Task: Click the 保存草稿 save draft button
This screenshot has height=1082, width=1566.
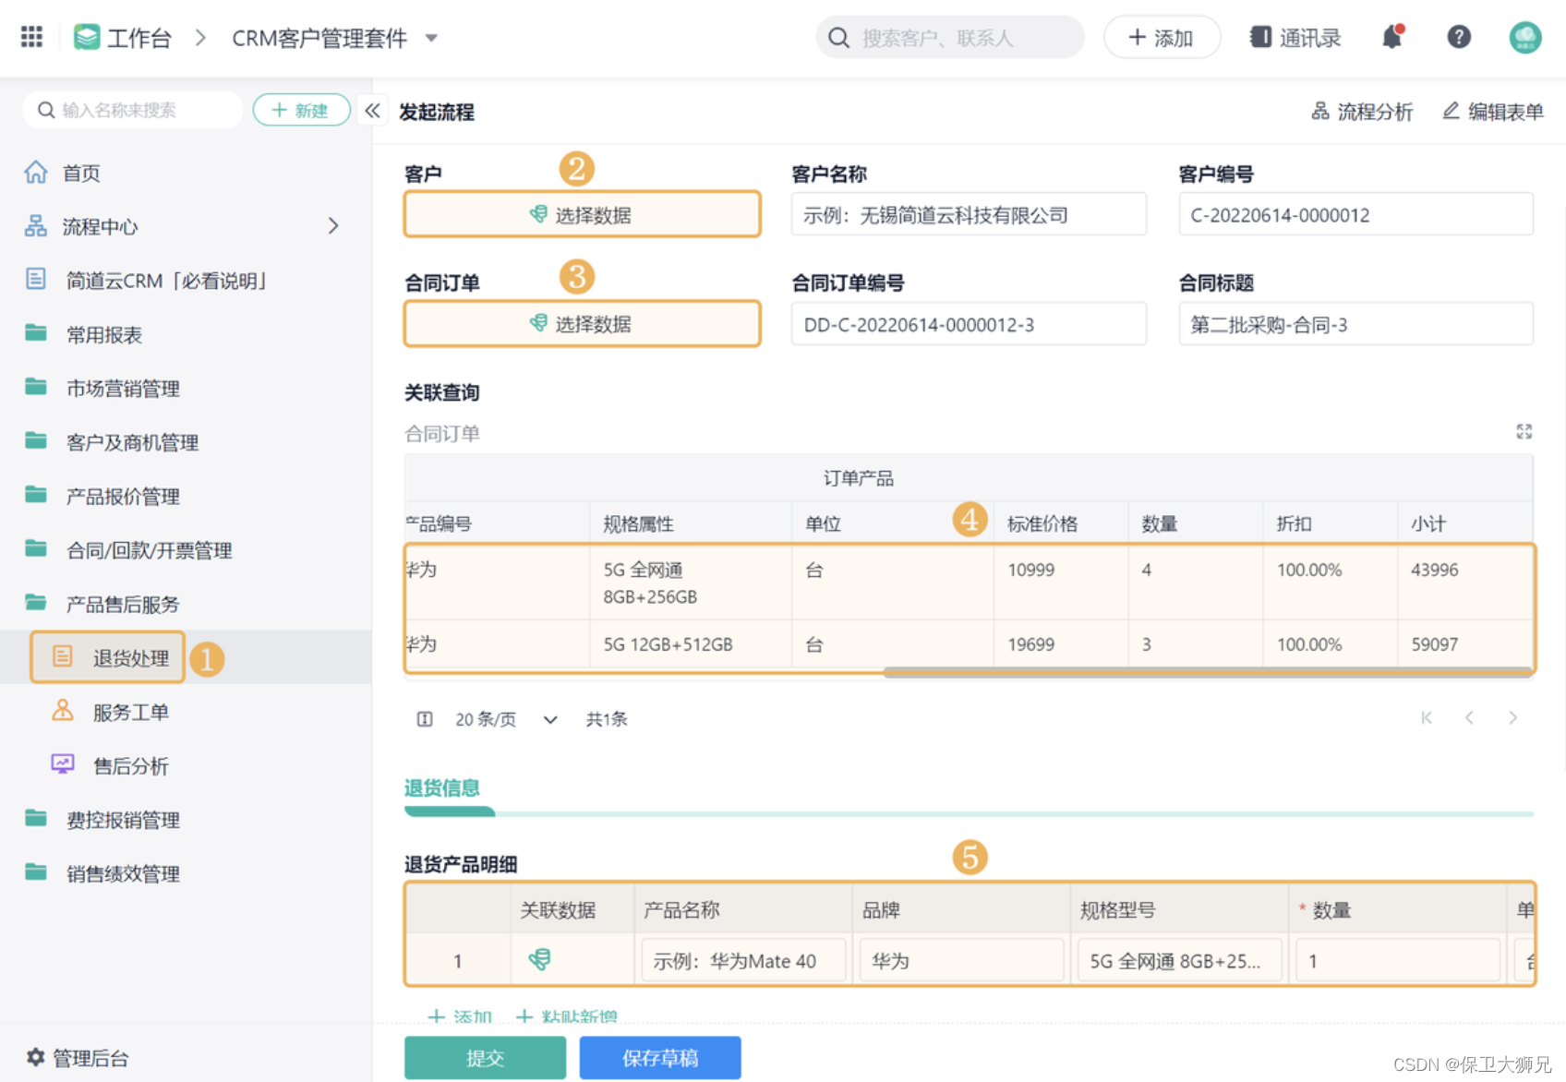Action: (659, 1057)
